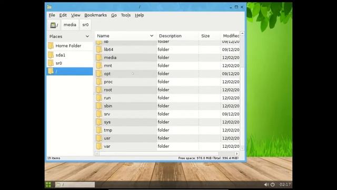Select the run folder name

pos(107,98)
